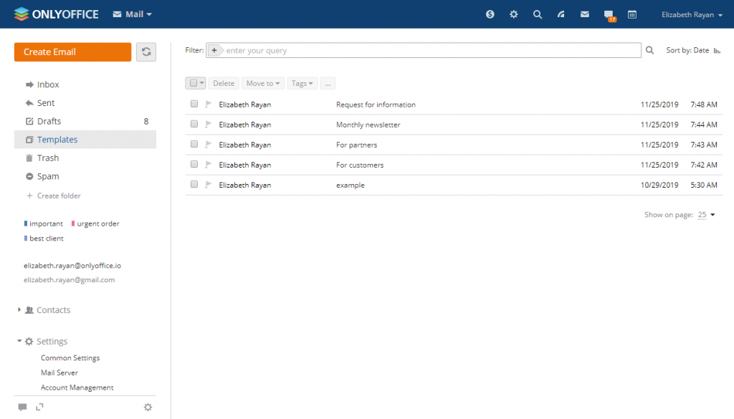Open the Mail module dropdown
The height and width of the screenshot is (419, 734).
click(133, 14)
